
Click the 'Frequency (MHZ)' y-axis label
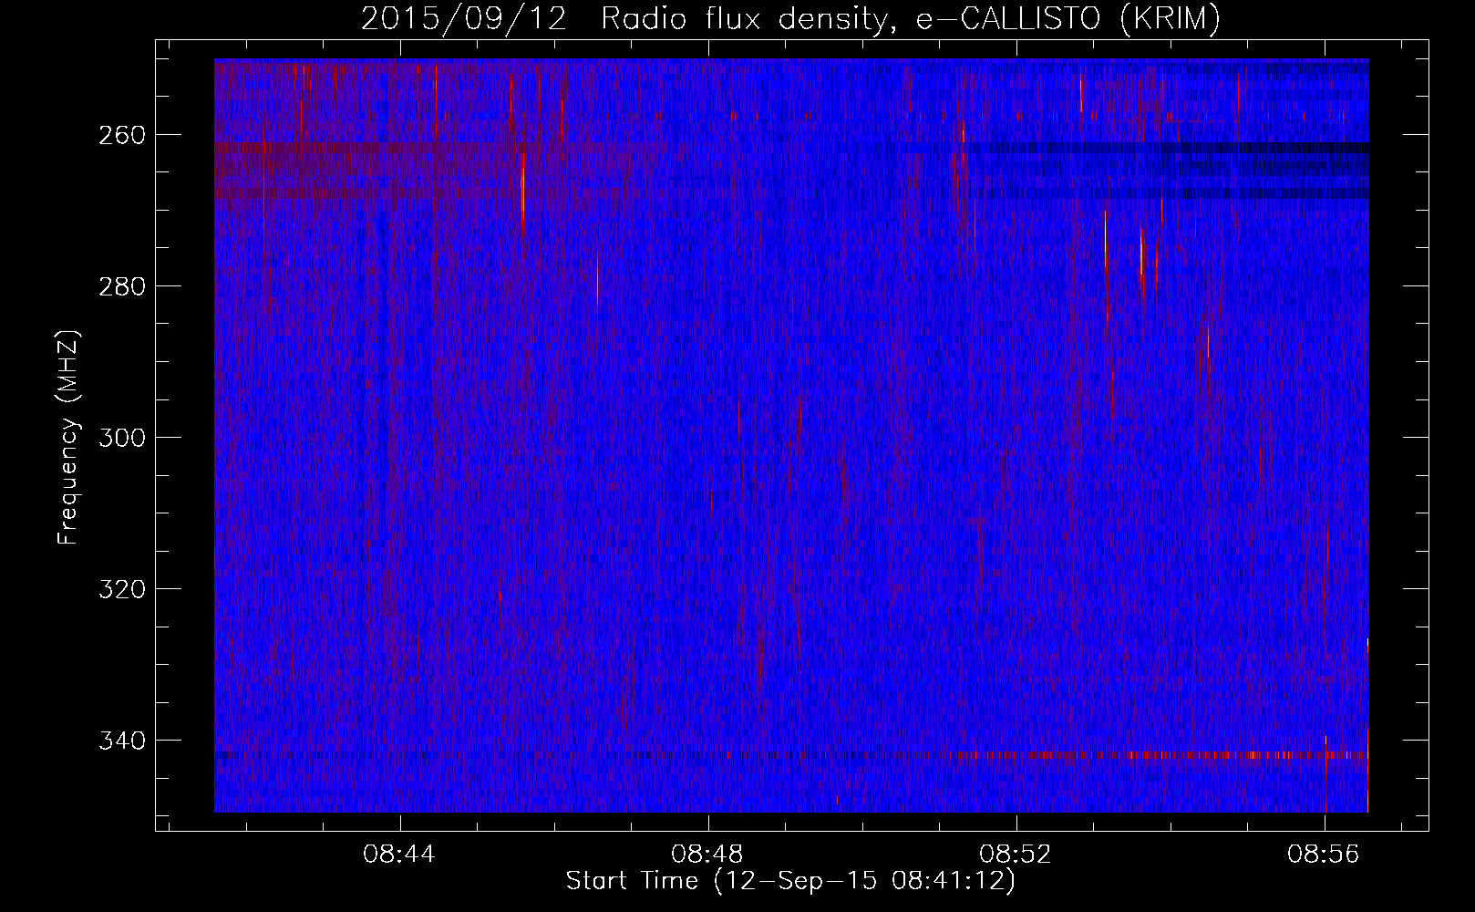click(68, 437)
